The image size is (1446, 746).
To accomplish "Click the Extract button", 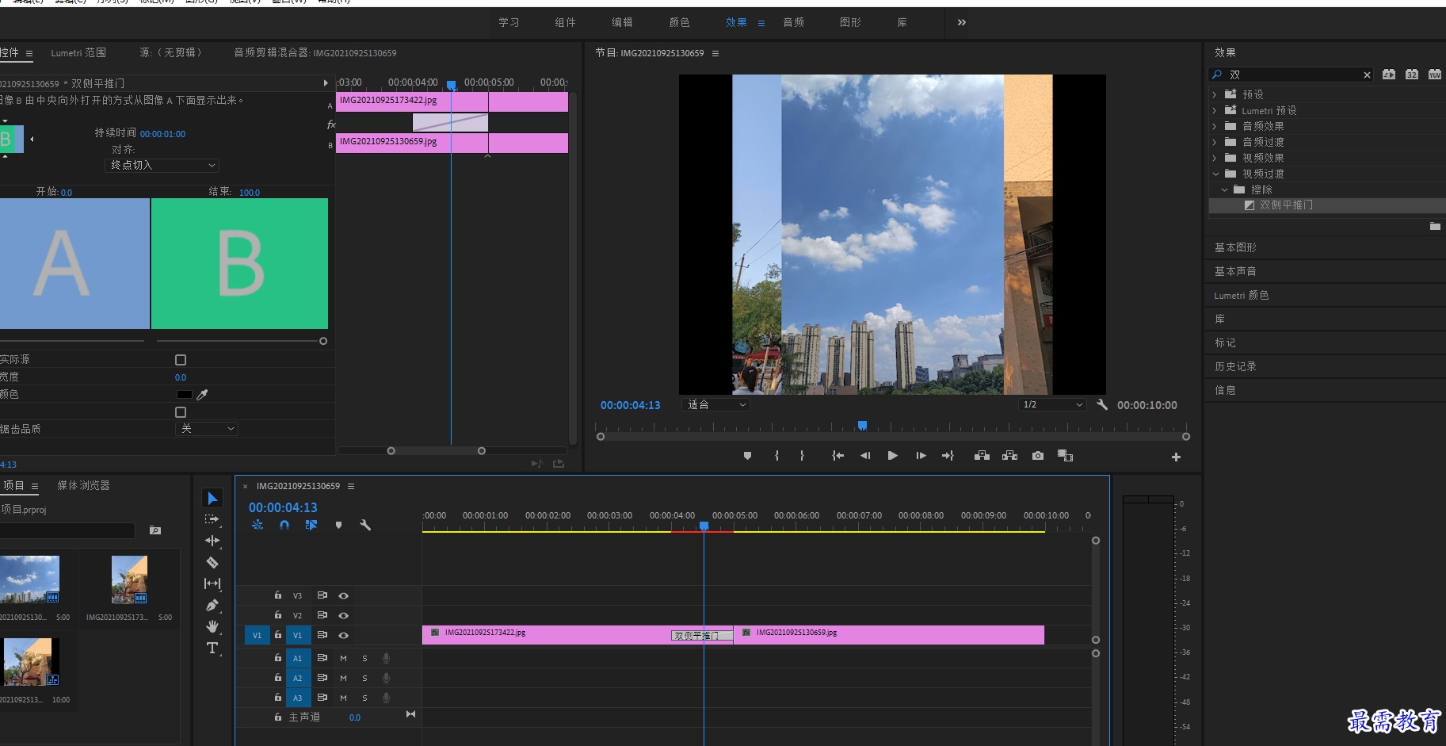I will (1009, 456).
